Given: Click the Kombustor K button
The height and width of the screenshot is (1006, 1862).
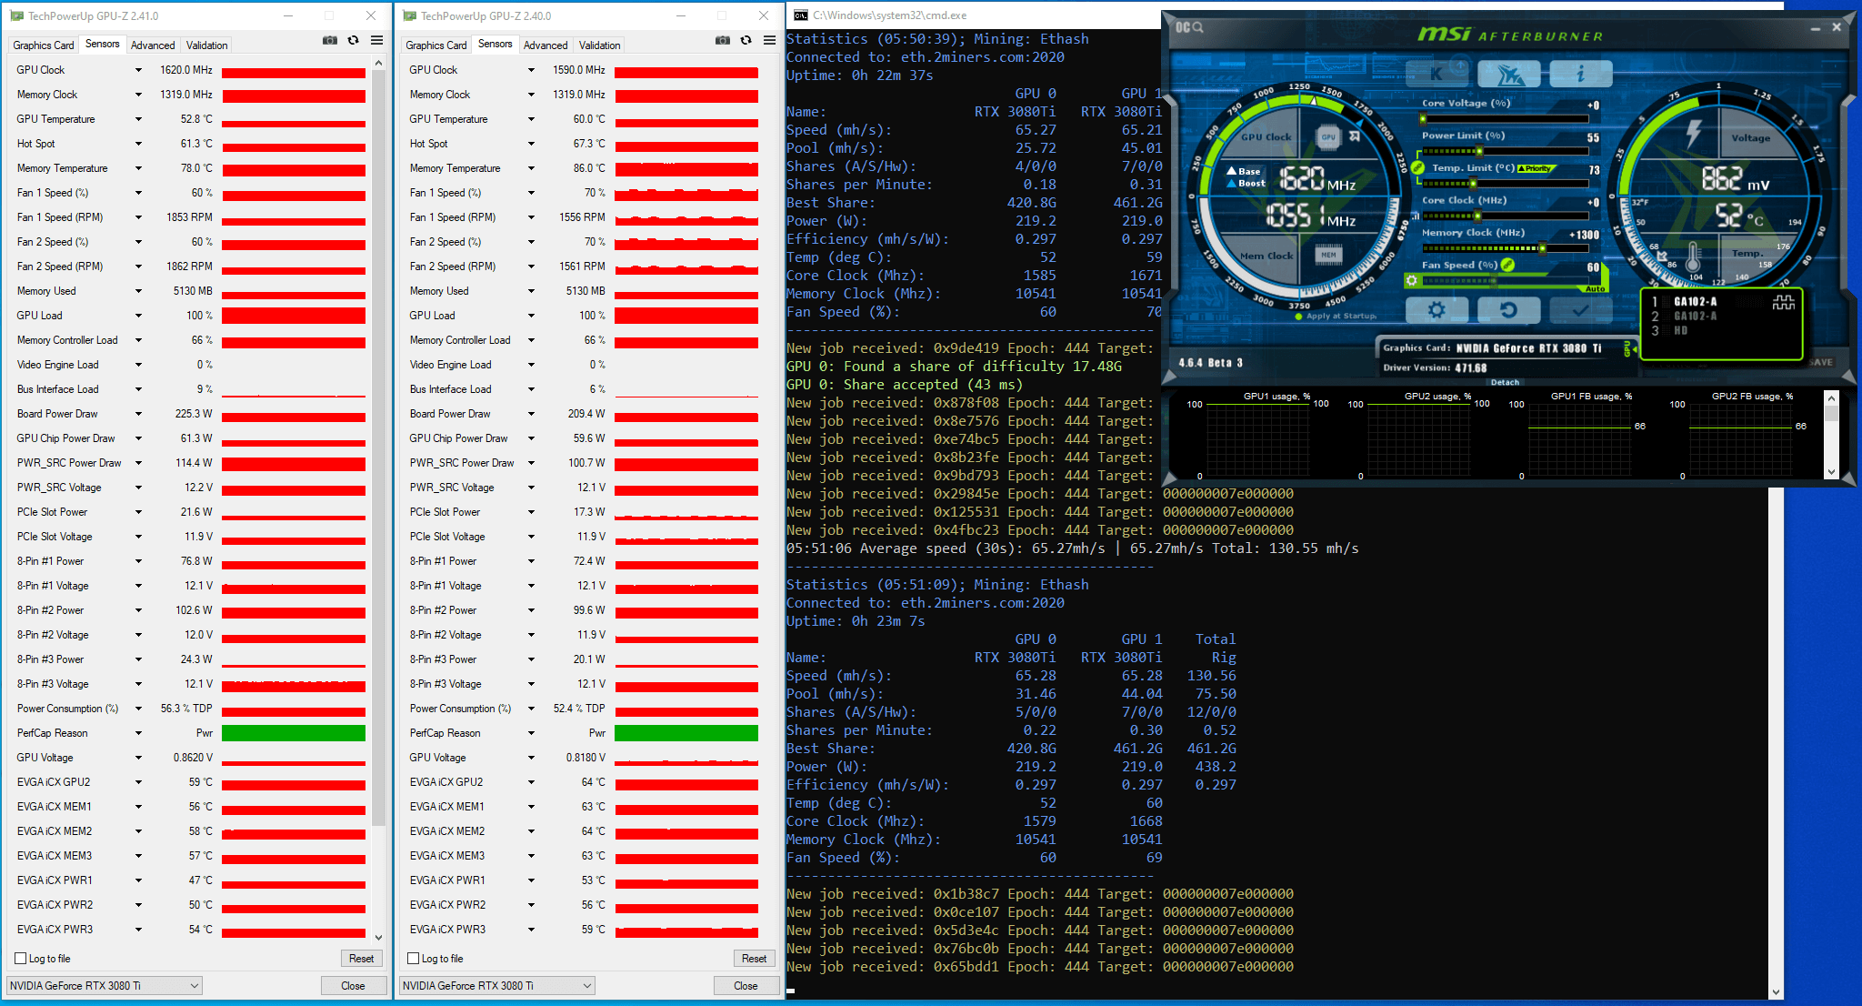Looking at the screenshot, I should pos(1437,74).
